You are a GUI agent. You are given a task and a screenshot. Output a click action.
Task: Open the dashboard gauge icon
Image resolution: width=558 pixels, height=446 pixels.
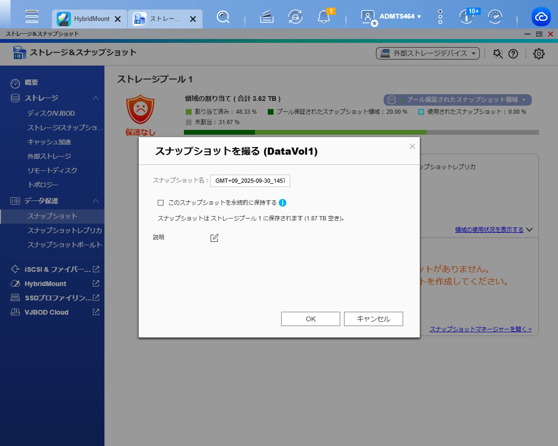pyautogui.click(x=496, y=18)
